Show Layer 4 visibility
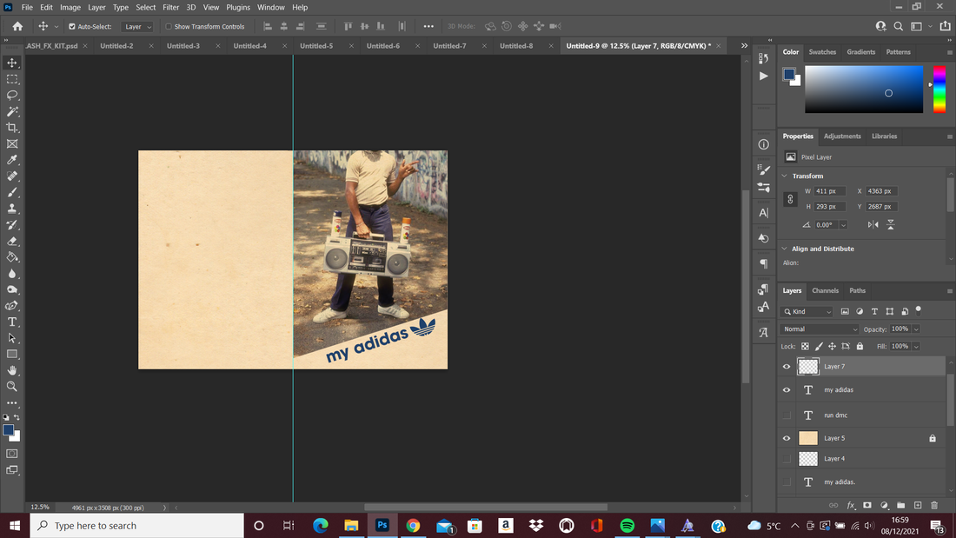 coord(787,459)
